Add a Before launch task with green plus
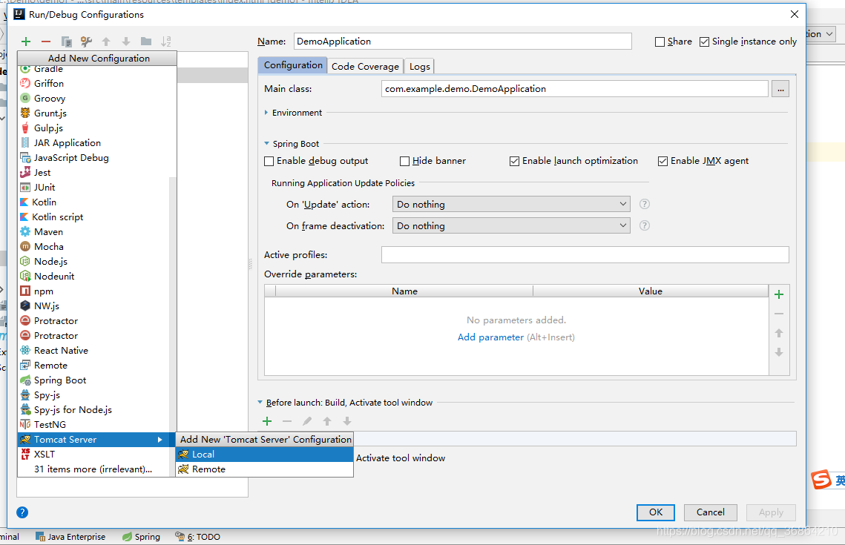 pos(267,421)
